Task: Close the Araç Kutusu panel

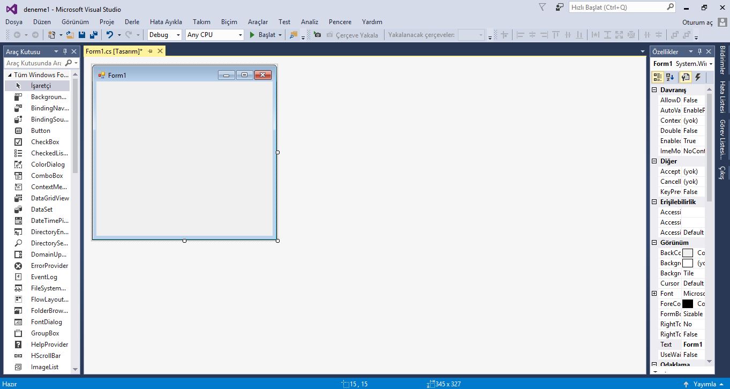Action: (x=74, y=51)
